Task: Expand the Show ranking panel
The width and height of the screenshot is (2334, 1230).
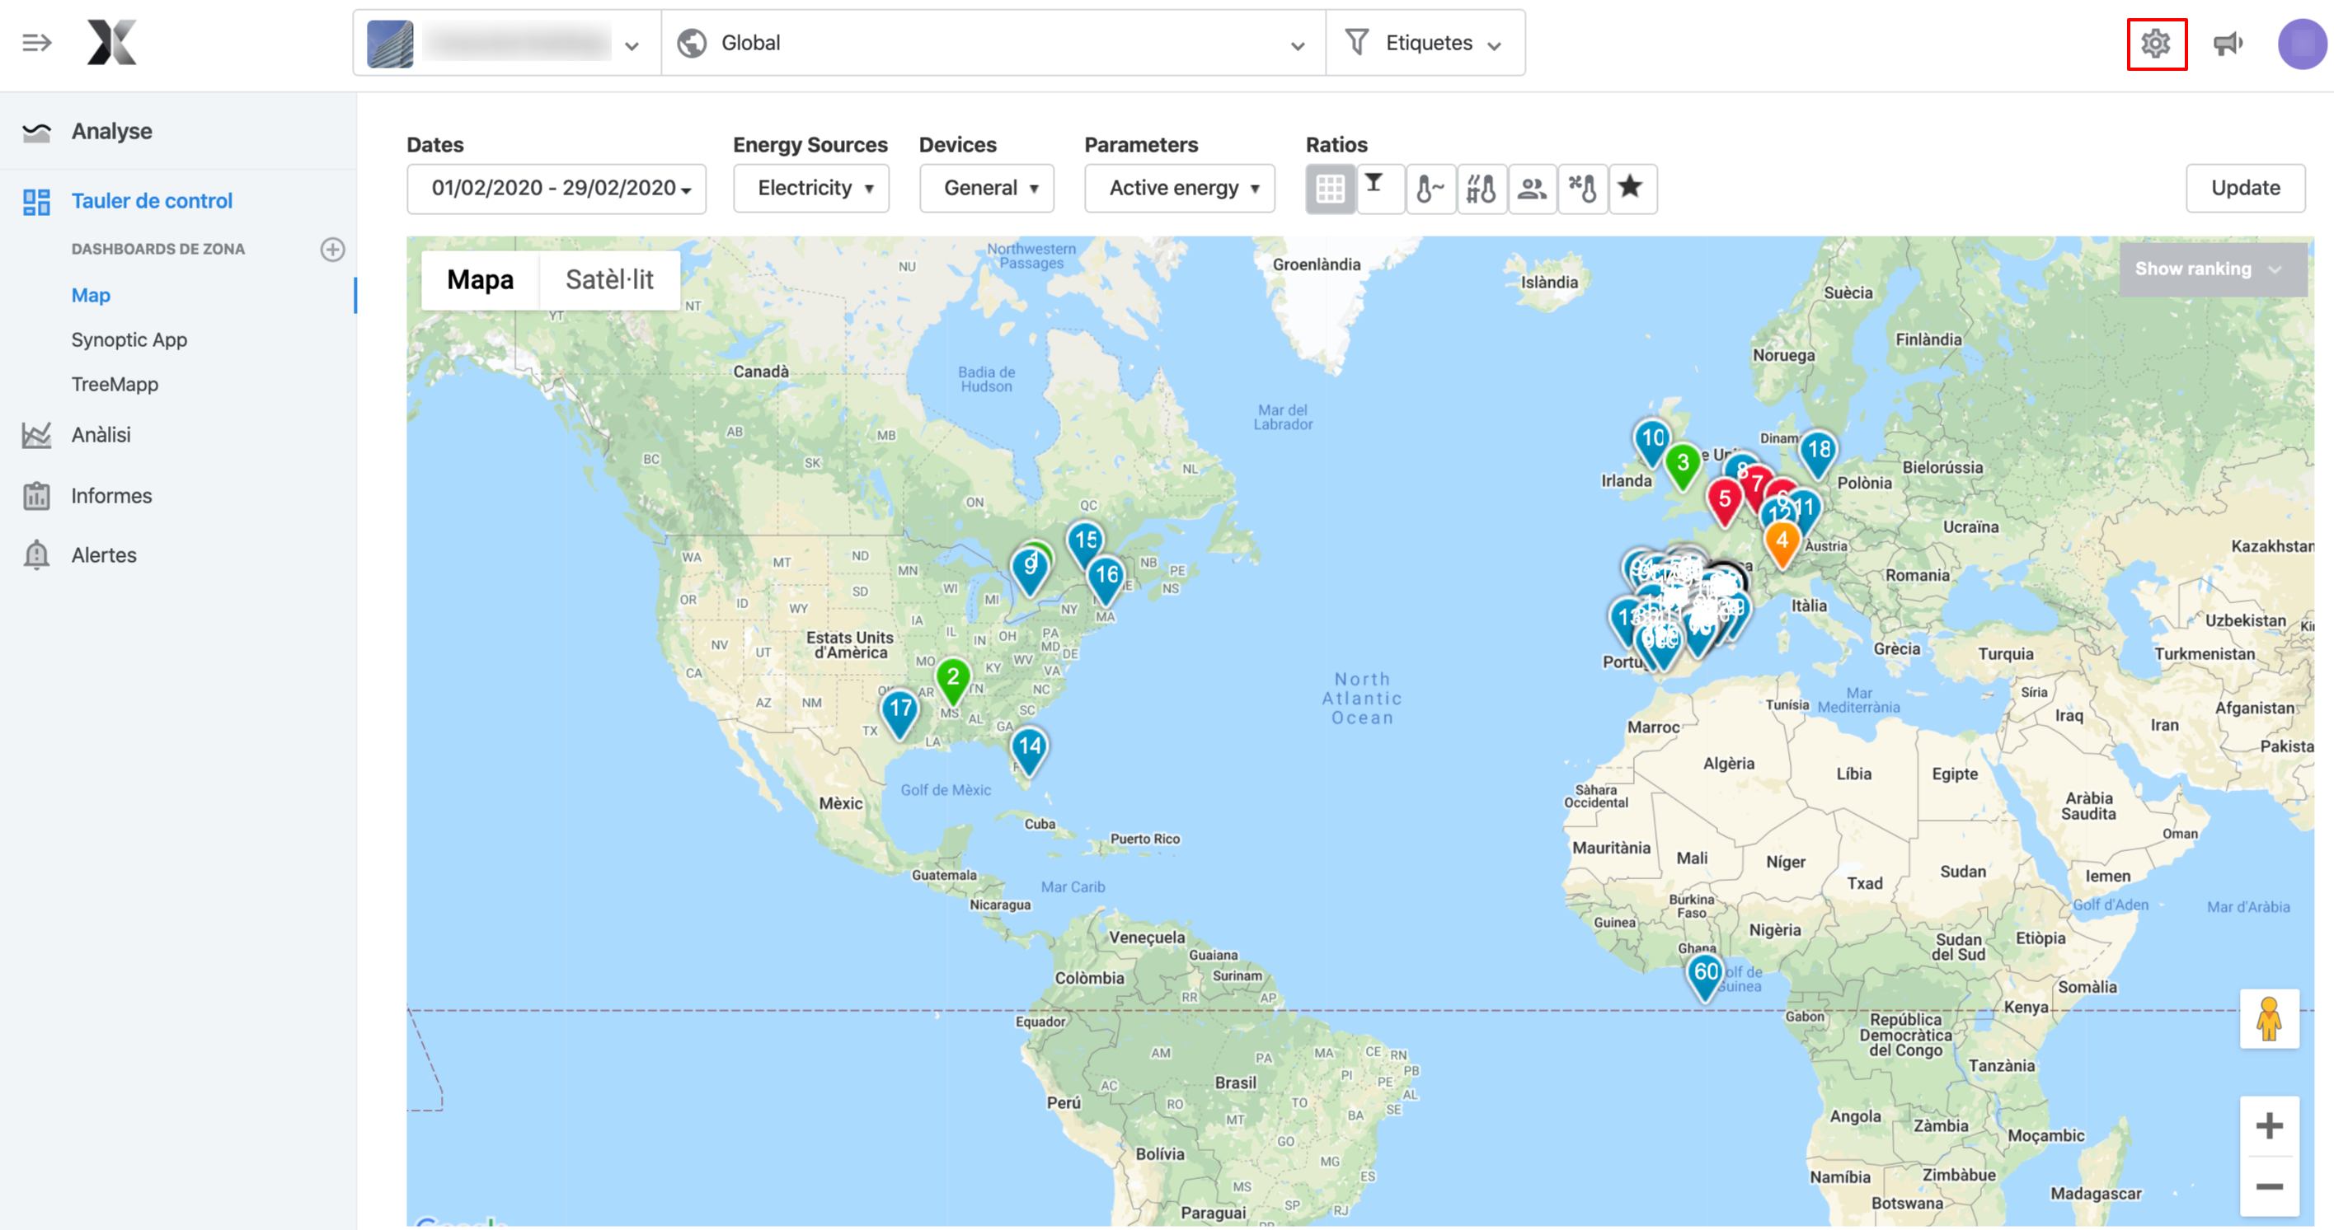Action: point(2212,269)
